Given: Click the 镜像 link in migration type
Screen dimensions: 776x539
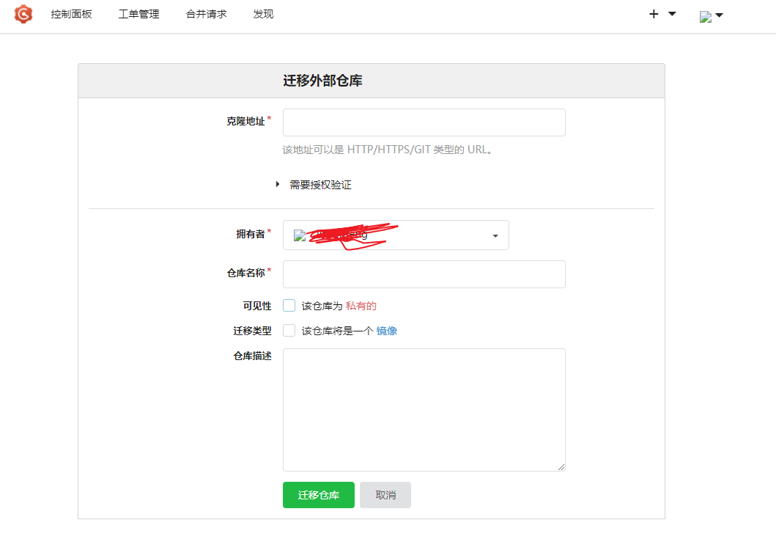Looking at the screenshot, I should [386, 330].
